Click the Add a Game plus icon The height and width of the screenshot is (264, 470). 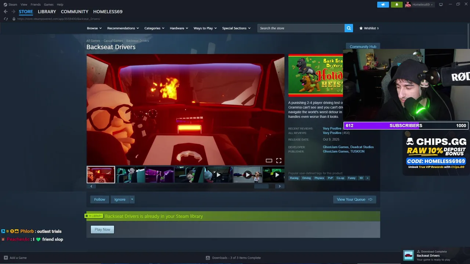(x=6, y=258)
